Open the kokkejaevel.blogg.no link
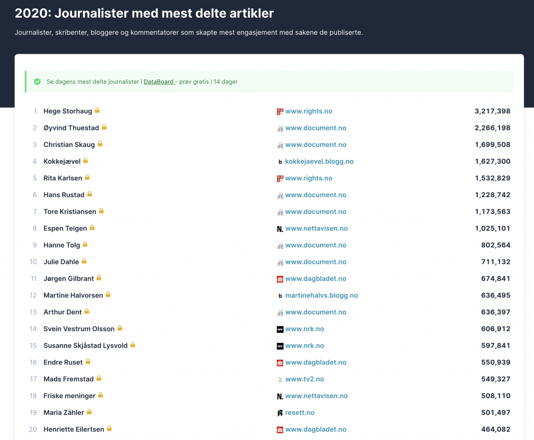Image resolution: width=534 pixels, height=440 pixels. (x=319, y=162)
